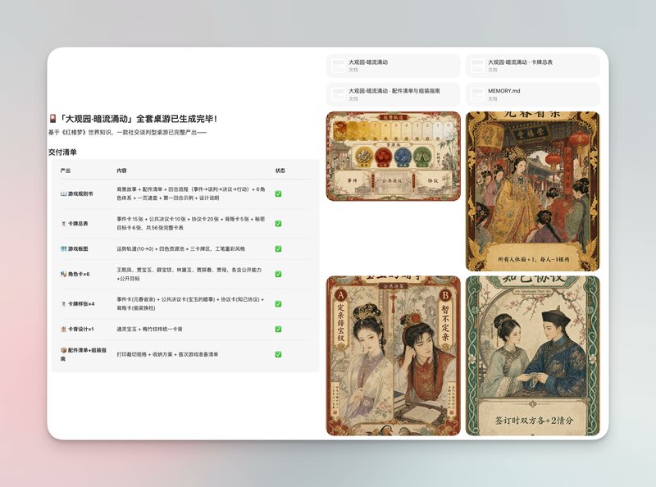
Task: Open the 配件清单与组装指南 document icon
Action: 337,94
